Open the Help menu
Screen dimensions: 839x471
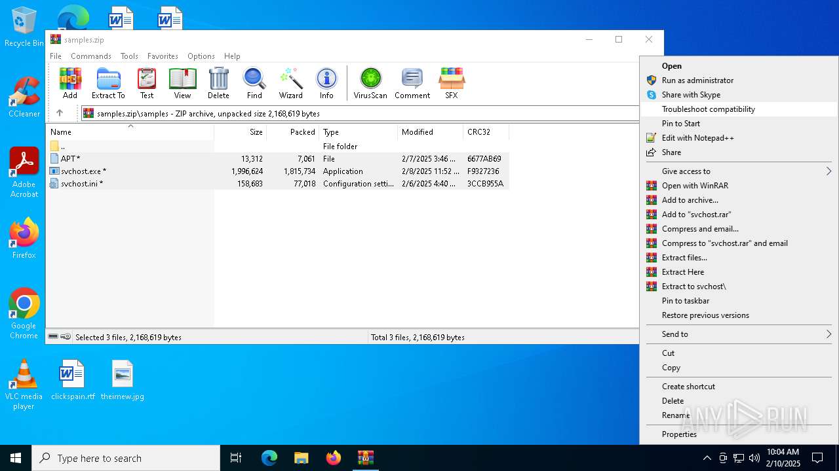point(232,56)
